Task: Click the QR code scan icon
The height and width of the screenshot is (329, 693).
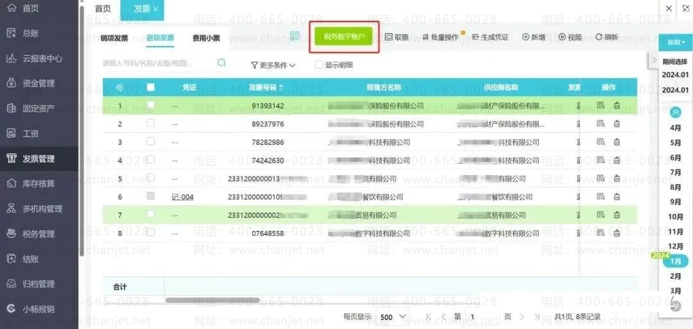Action: [x=295, y=37]
